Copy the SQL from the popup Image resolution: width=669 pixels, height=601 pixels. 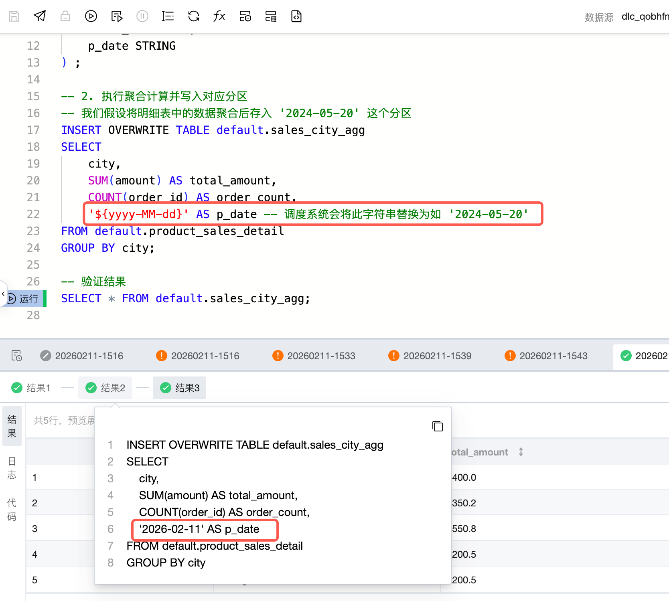pyautogui.click(x=437, y=426)
